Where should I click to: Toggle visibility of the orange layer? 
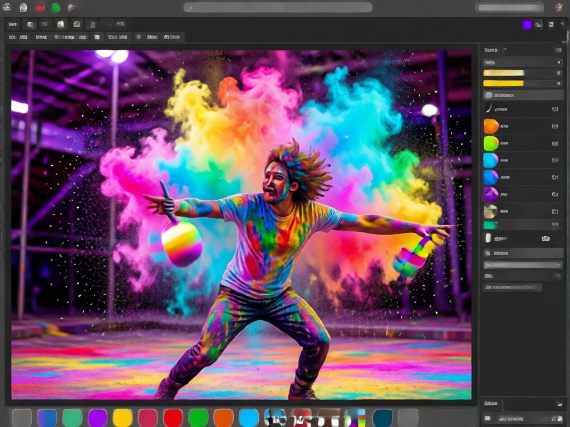(x=555, y=126)
